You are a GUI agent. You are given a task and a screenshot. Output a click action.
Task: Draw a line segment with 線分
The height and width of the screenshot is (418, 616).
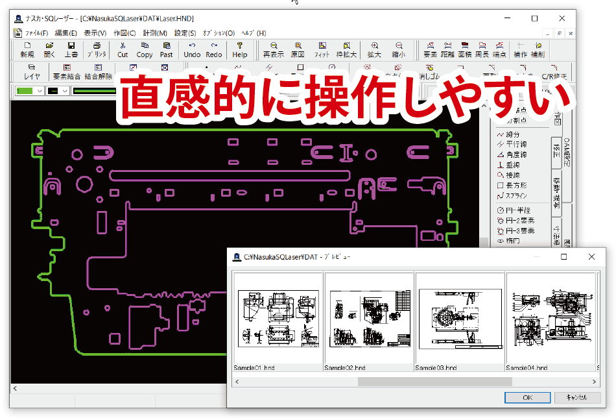(x=508, y=134)
